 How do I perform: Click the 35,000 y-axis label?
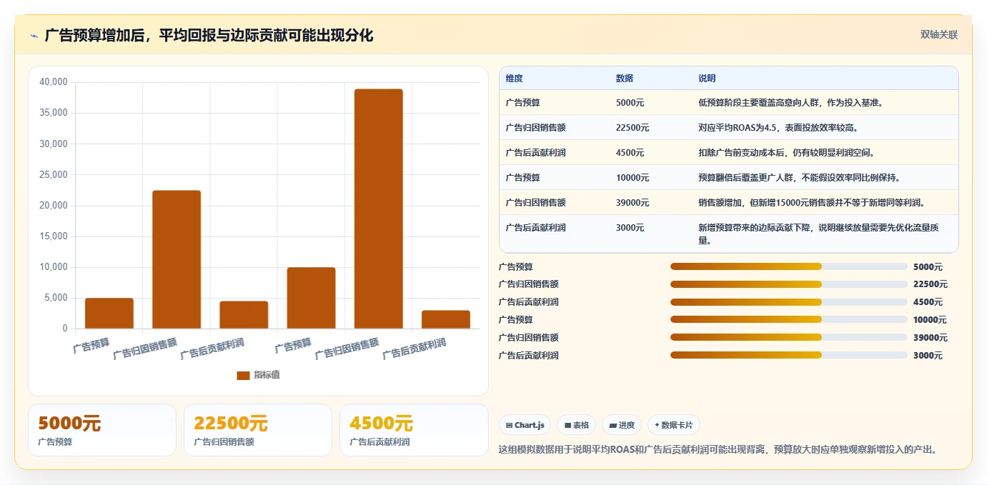point(54,113)
